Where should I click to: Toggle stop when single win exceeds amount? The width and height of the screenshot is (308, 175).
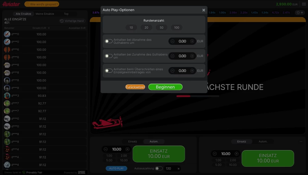108,71
